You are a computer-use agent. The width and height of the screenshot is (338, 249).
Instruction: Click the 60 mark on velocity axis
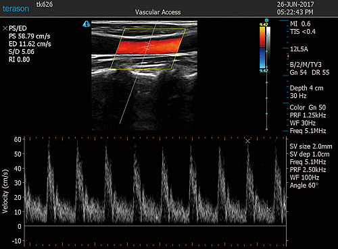(18, 140)
